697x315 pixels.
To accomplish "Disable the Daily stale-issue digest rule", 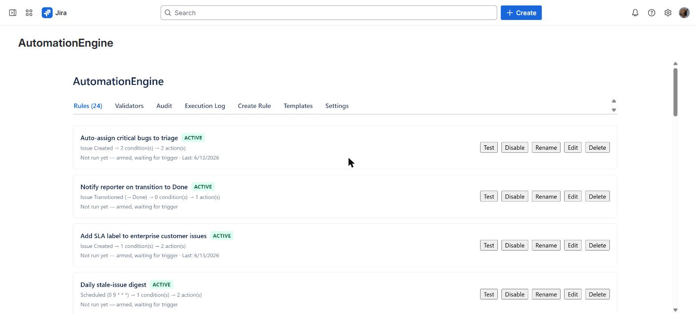I will pos(515,294).
